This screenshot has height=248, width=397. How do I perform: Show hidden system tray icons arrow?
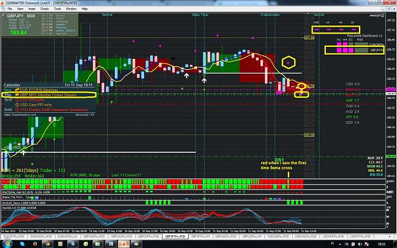point(340,244)
